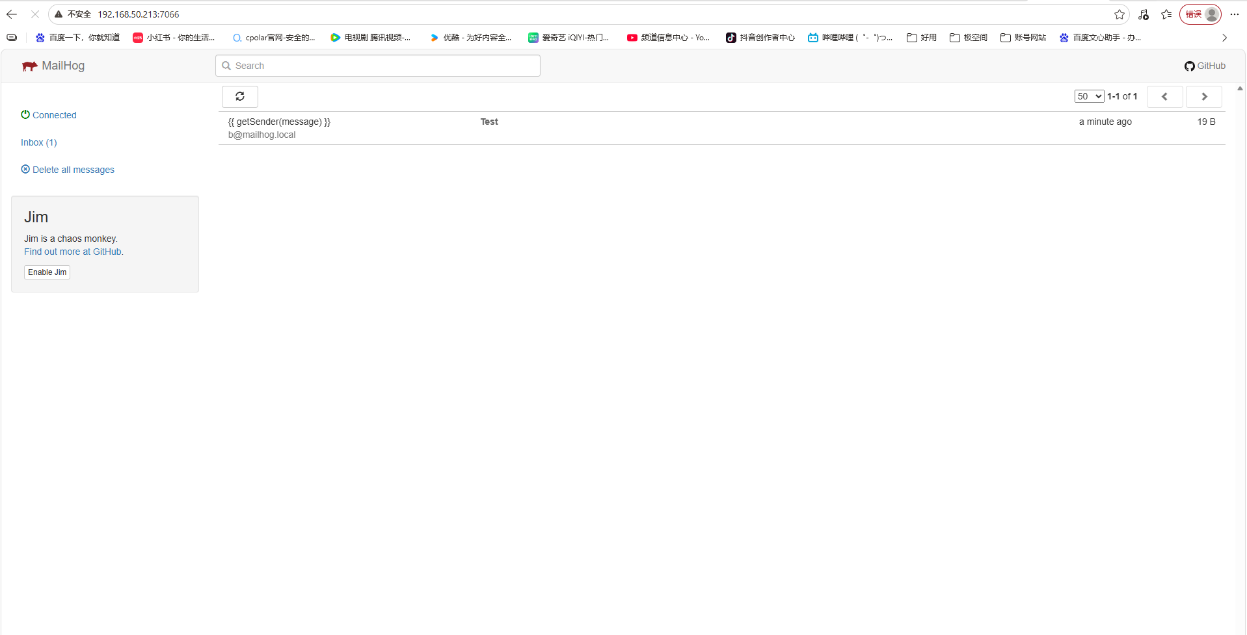Stop page loading with X button
This screenshot has width=1247, height=635.
point(35,14)
